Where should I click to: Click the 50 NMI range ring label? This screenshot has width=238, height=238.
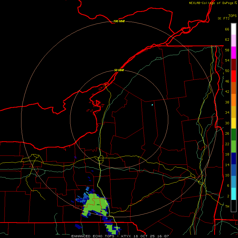(119, 70)
